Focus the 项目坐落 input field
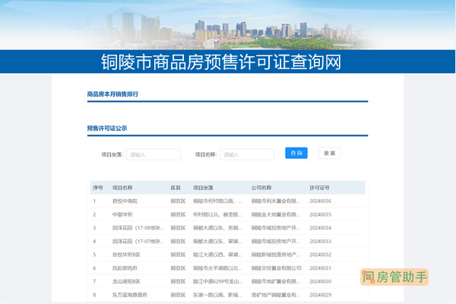456x304 pixels. (x=153, y=154)
